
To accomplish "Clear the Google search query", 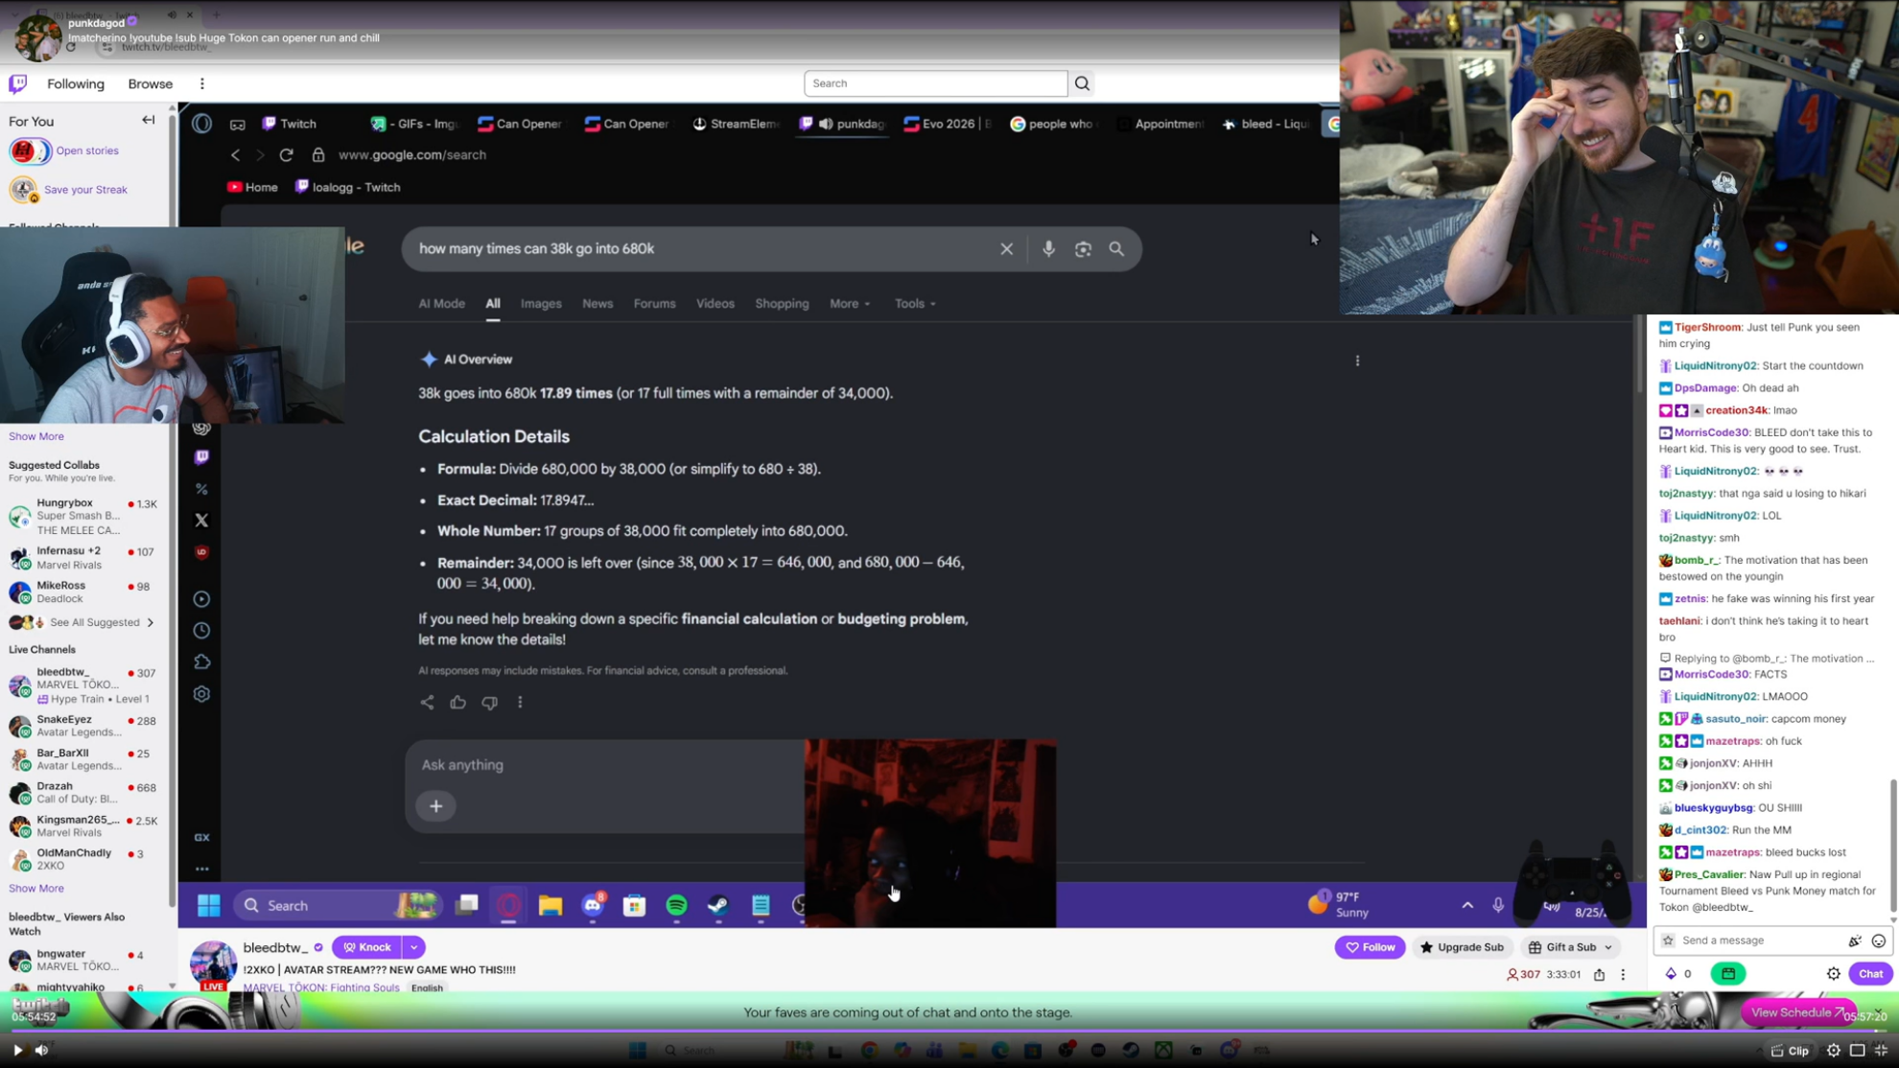I will pos(1006,249).
